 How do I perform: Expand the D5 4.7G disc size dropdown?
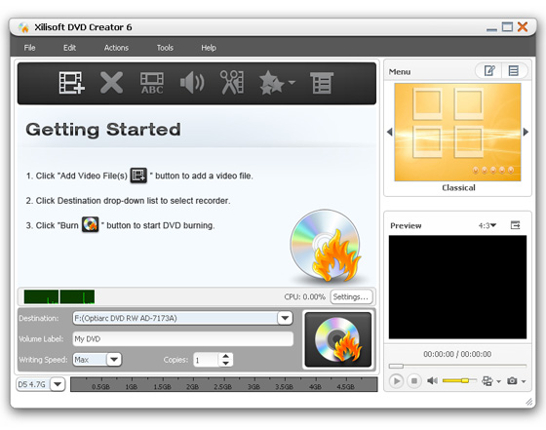(x=58, y=384)
